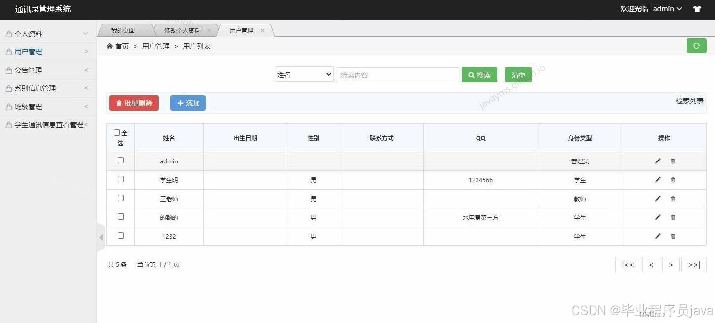The image size is (715, 323).
Task: Expand the 公告管理 sidebar menu
Action: pyautogui.click(x=48, y=70)
